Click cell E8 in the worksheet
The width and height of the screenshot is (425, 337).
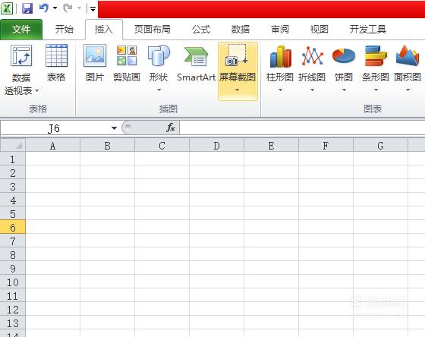tap(272, 254)
